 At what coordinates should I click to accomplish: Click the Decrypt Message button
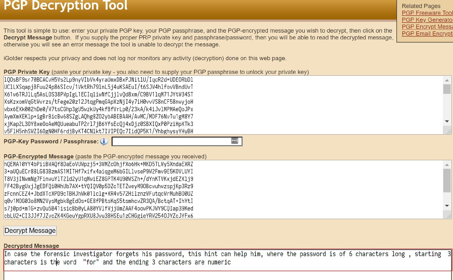[x=30, y=231]
